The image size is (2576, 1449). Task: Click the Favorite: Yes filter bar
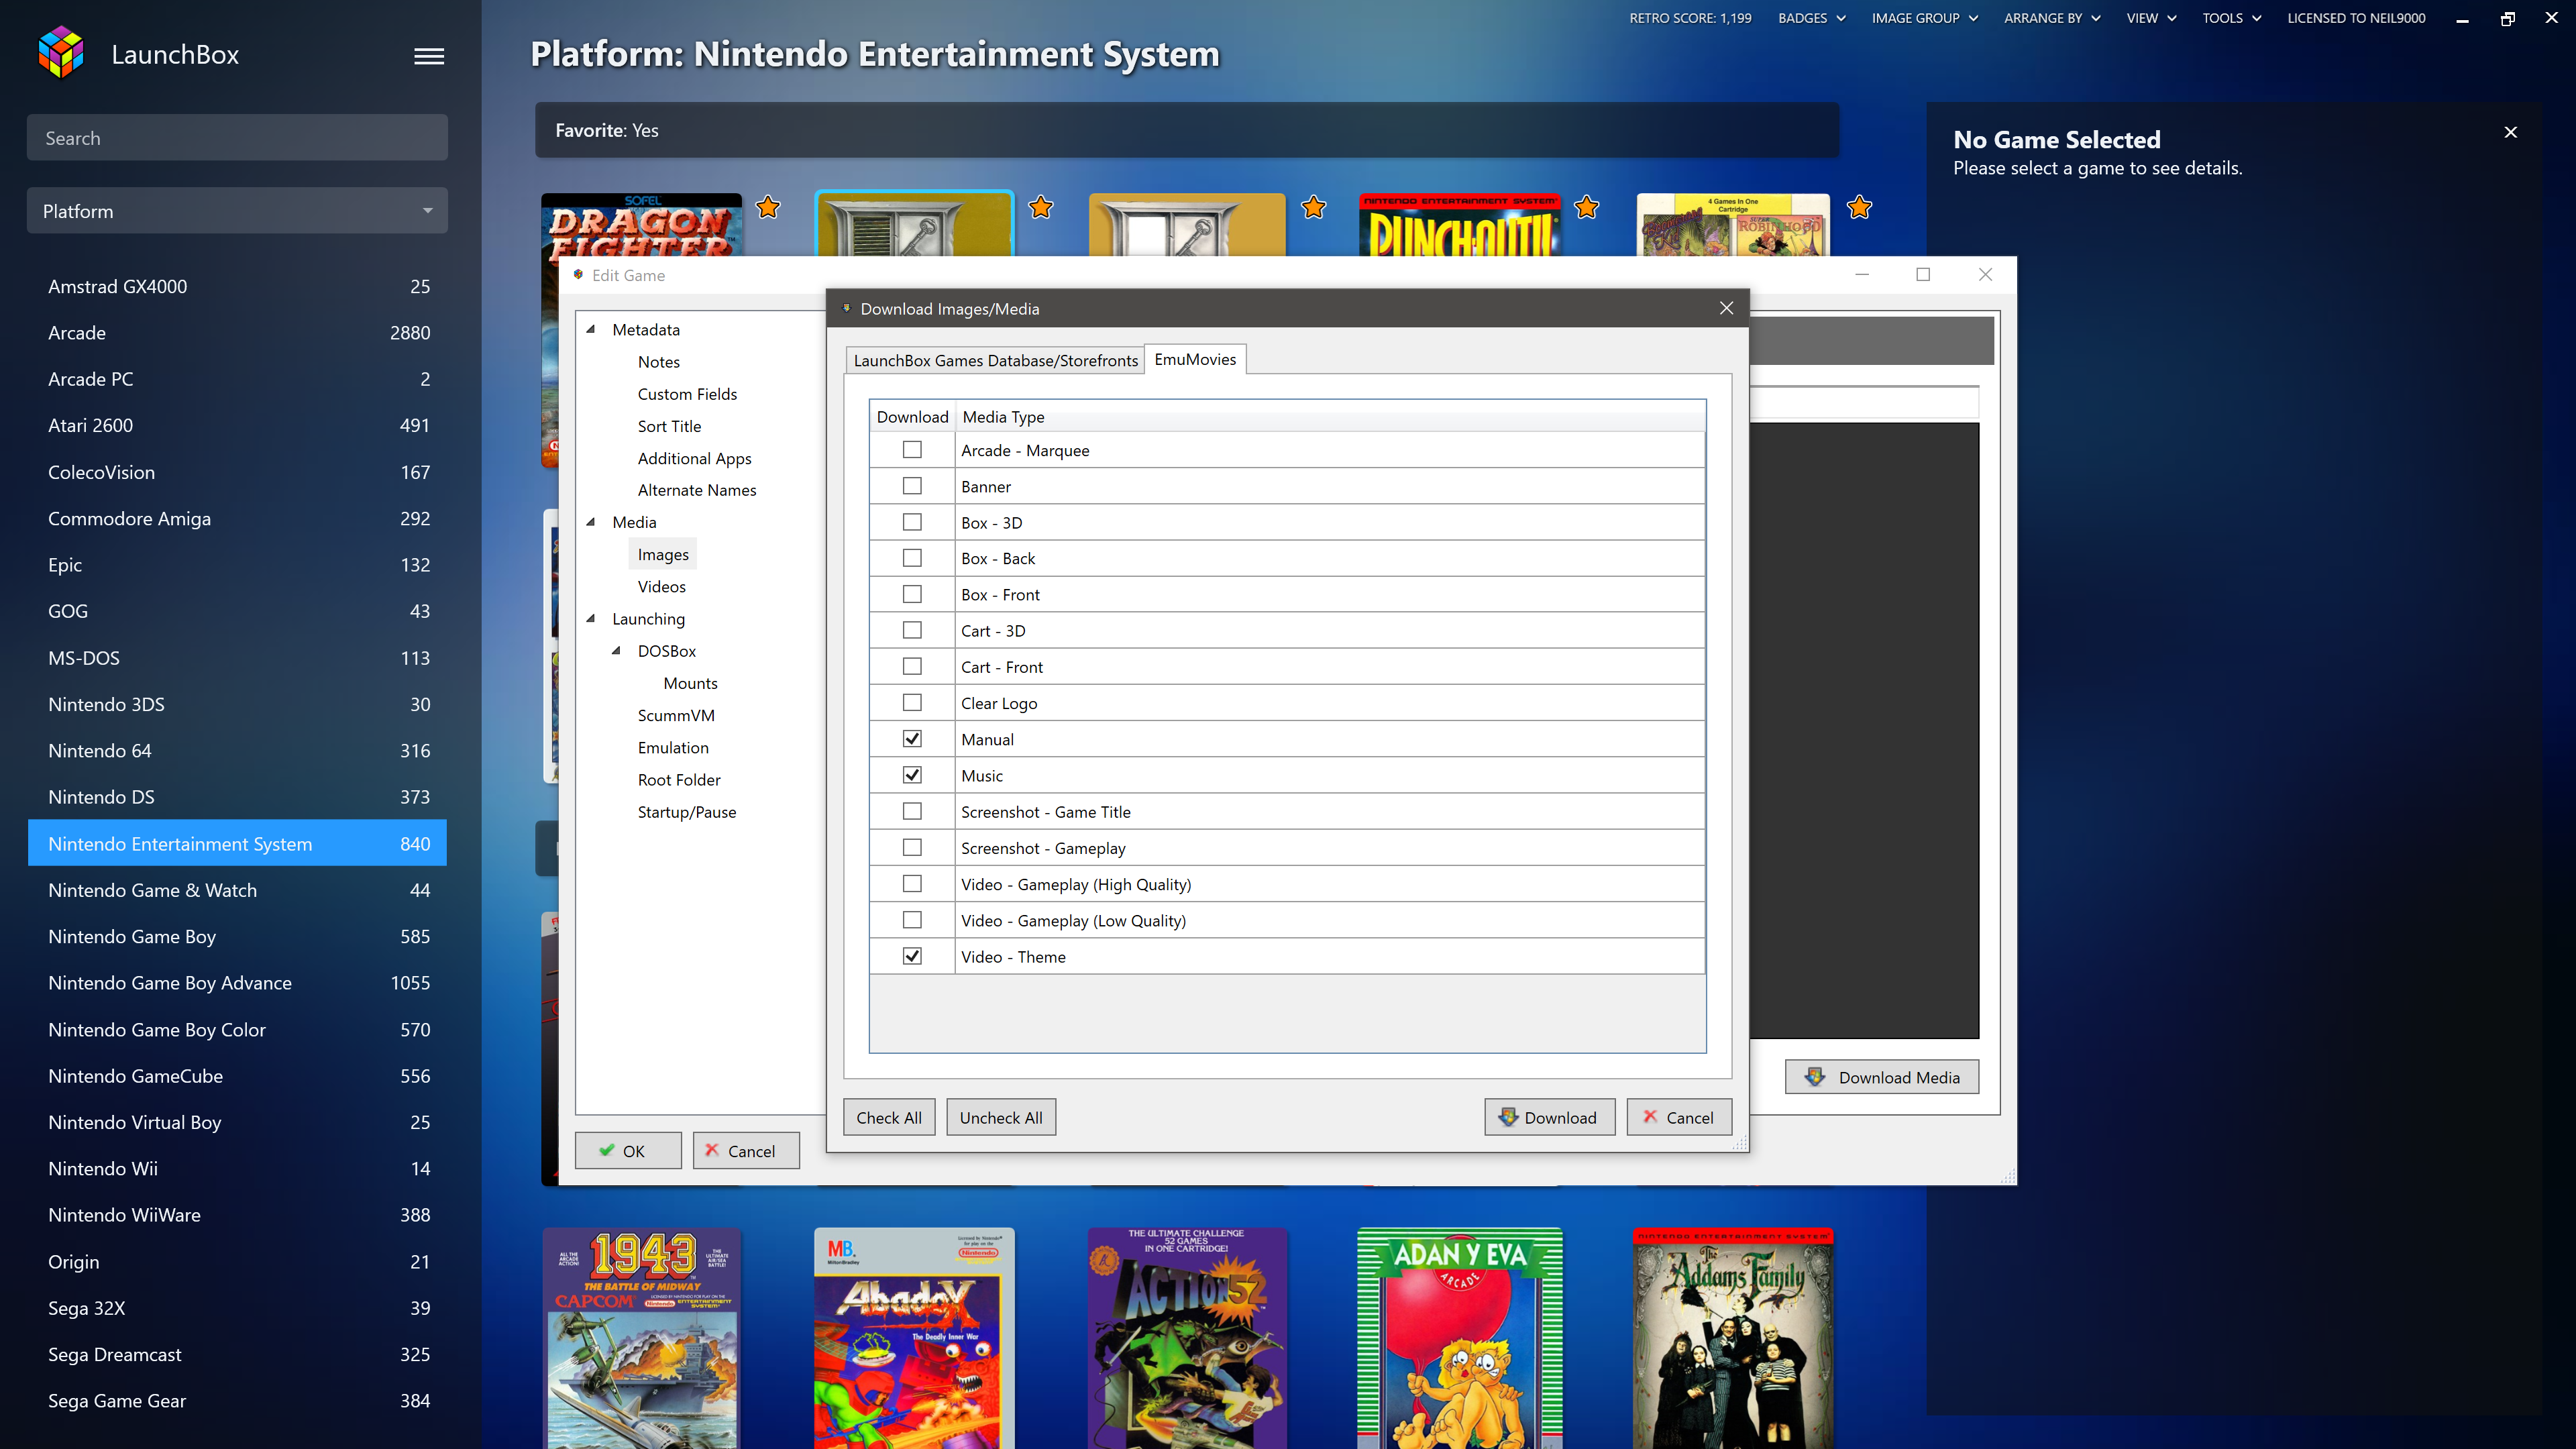pyautogui.click(x=1186, y=130)
